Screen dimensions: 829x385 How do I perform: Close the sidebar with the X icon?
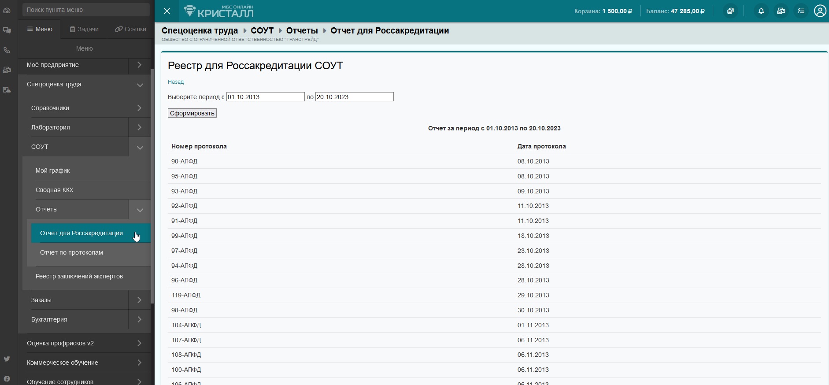click(167, 11)
